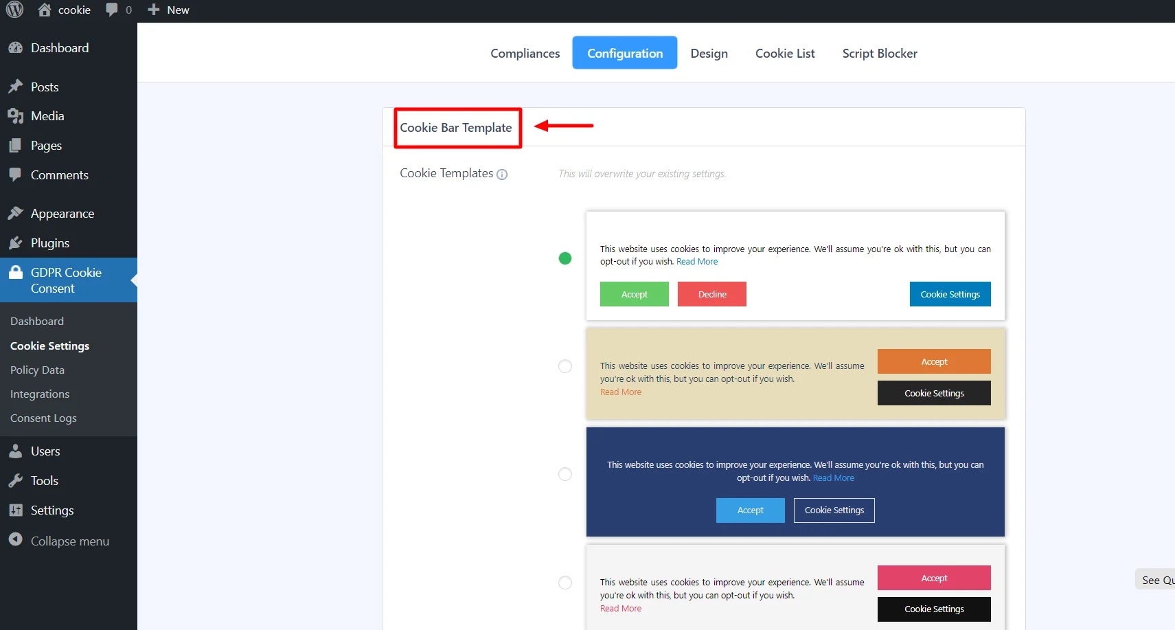Click the white cookie template preview
Viewport: 1175px width, 630px height.
click(795, 265)
